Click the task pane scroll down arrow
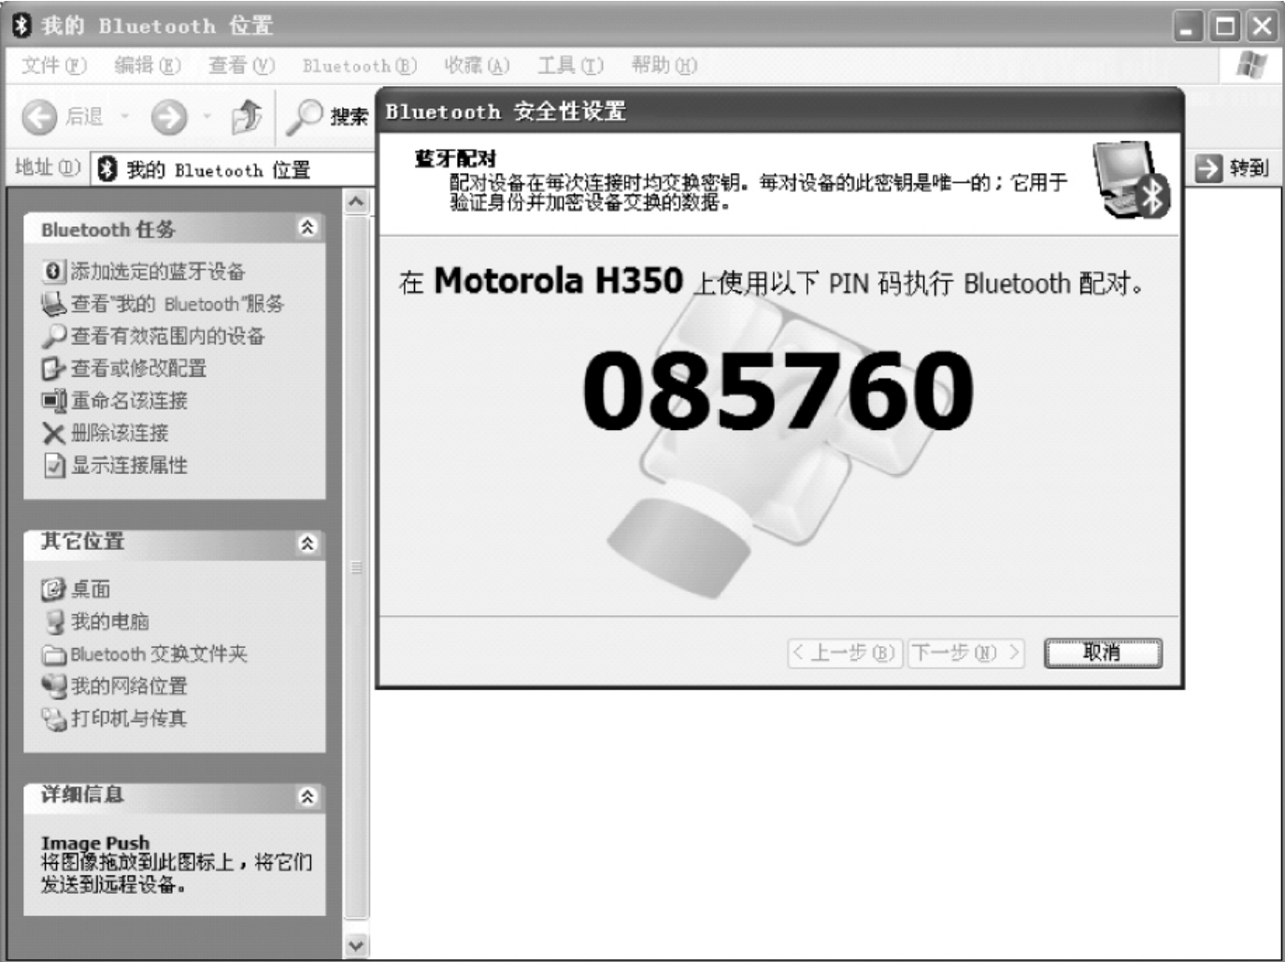Screen dimensions: 1285x962 [x=356, y=945]
